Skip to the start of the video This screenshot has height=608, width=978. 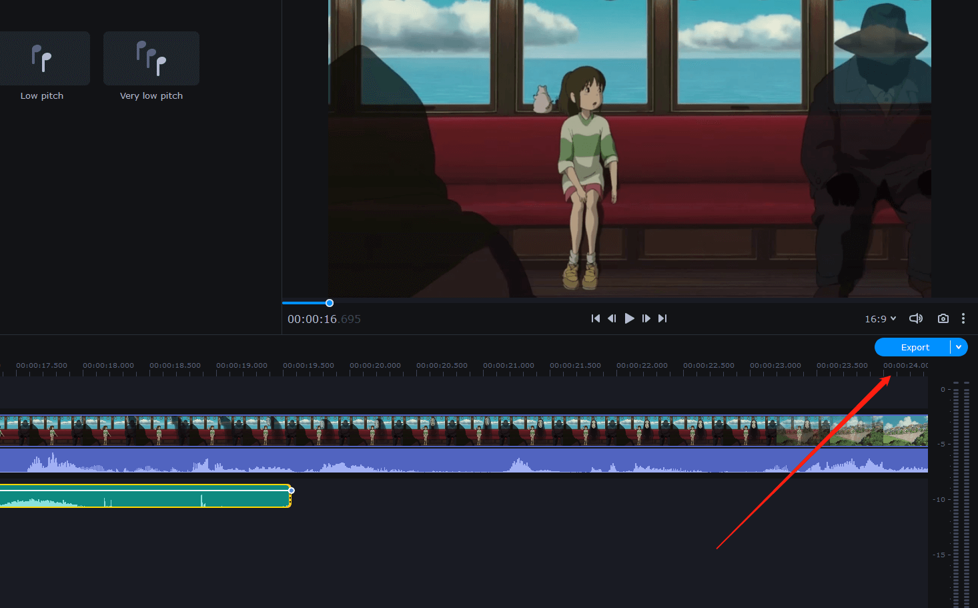(595, 318)
